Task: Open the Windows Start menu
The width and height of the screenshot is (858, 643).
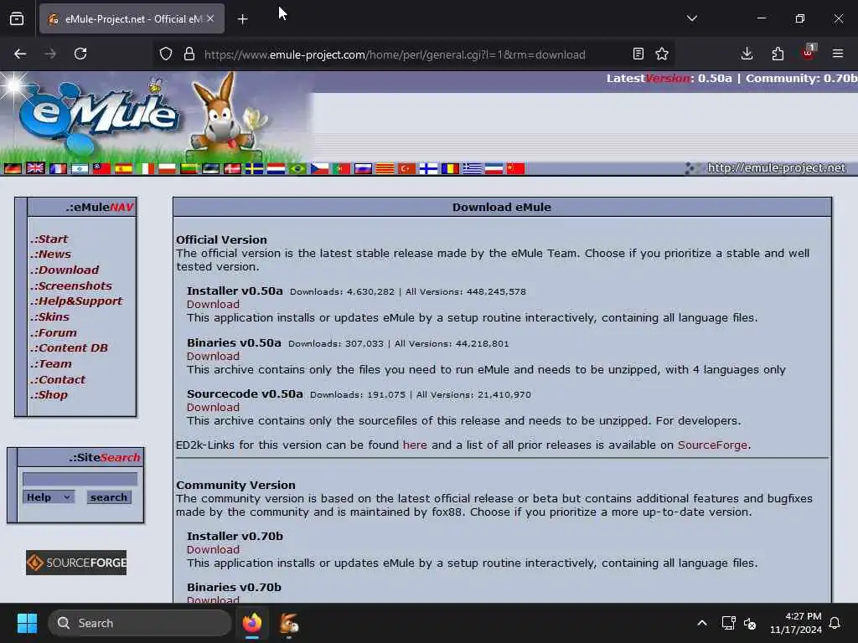Action: pyautogui.click(x=27, y=623)
